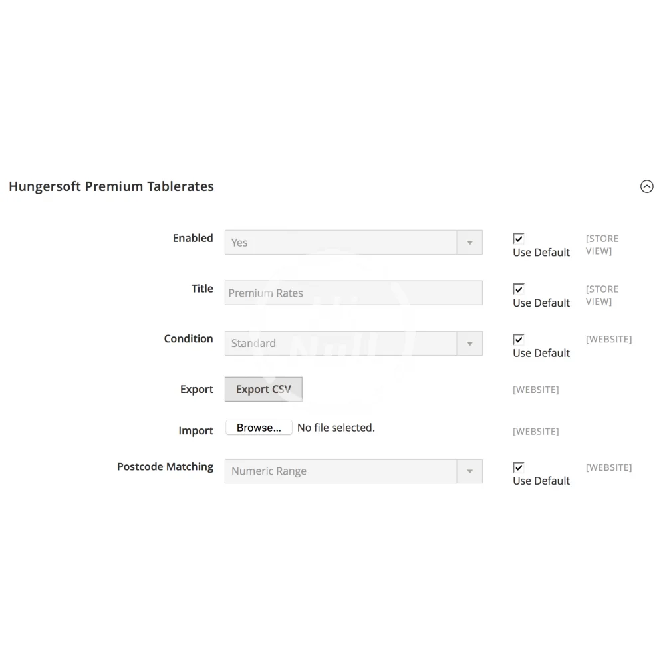Click the Title field label
The height and width of the screenshot is (665, 665).
(202, 289)
